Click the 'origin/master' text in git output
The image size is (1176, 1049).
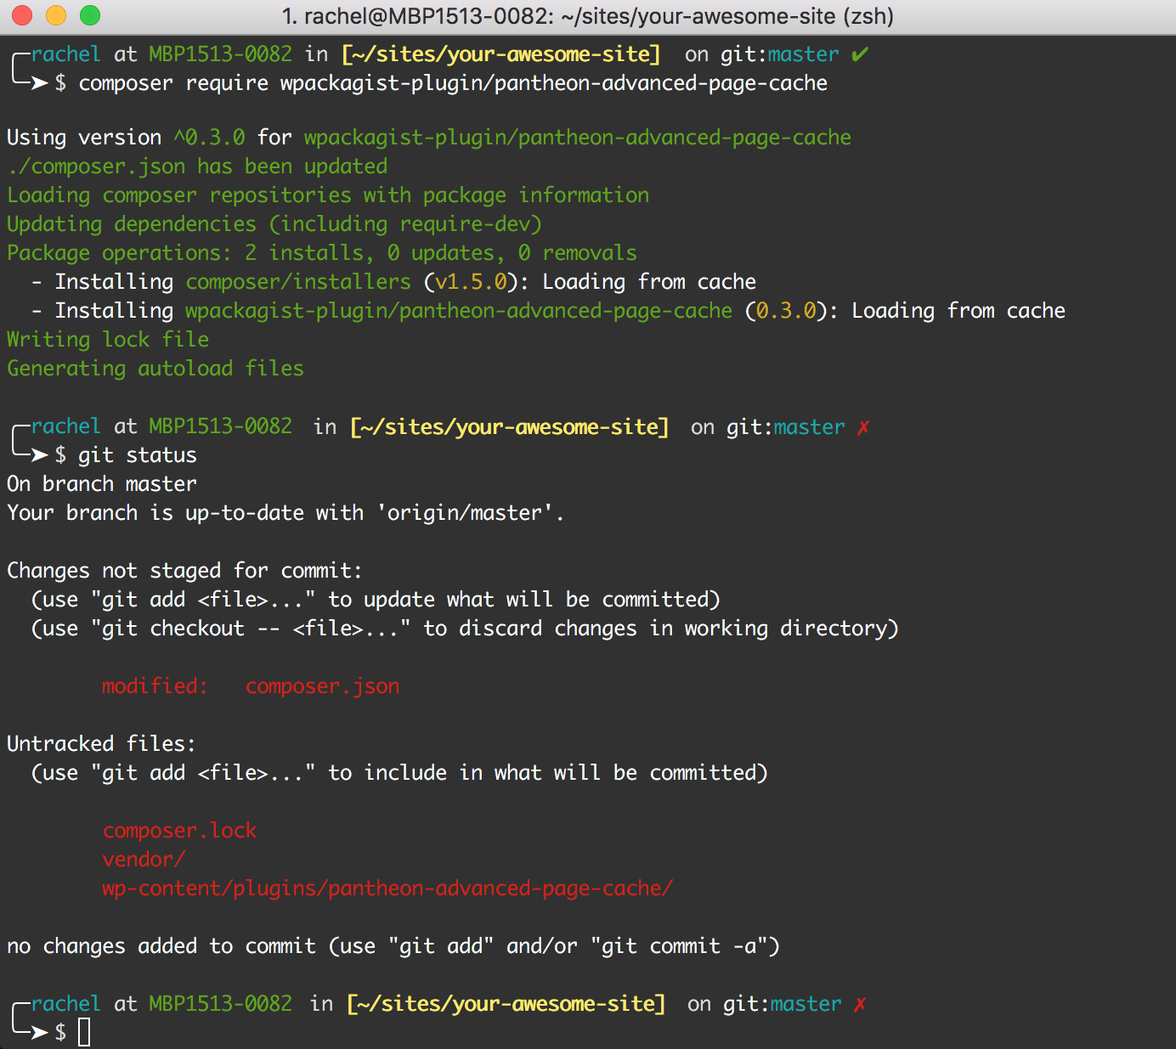click(x=465, y=513)
